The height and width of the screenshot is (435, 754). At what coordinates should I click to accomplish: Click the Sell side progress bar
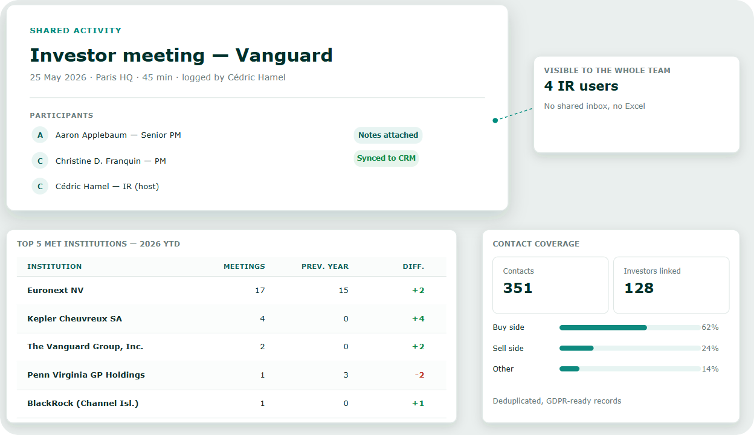630,349
